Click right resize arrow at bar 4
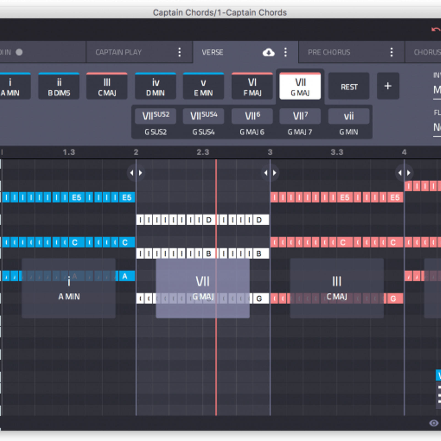This screenshot has height=441, width=441. [409, 173]
